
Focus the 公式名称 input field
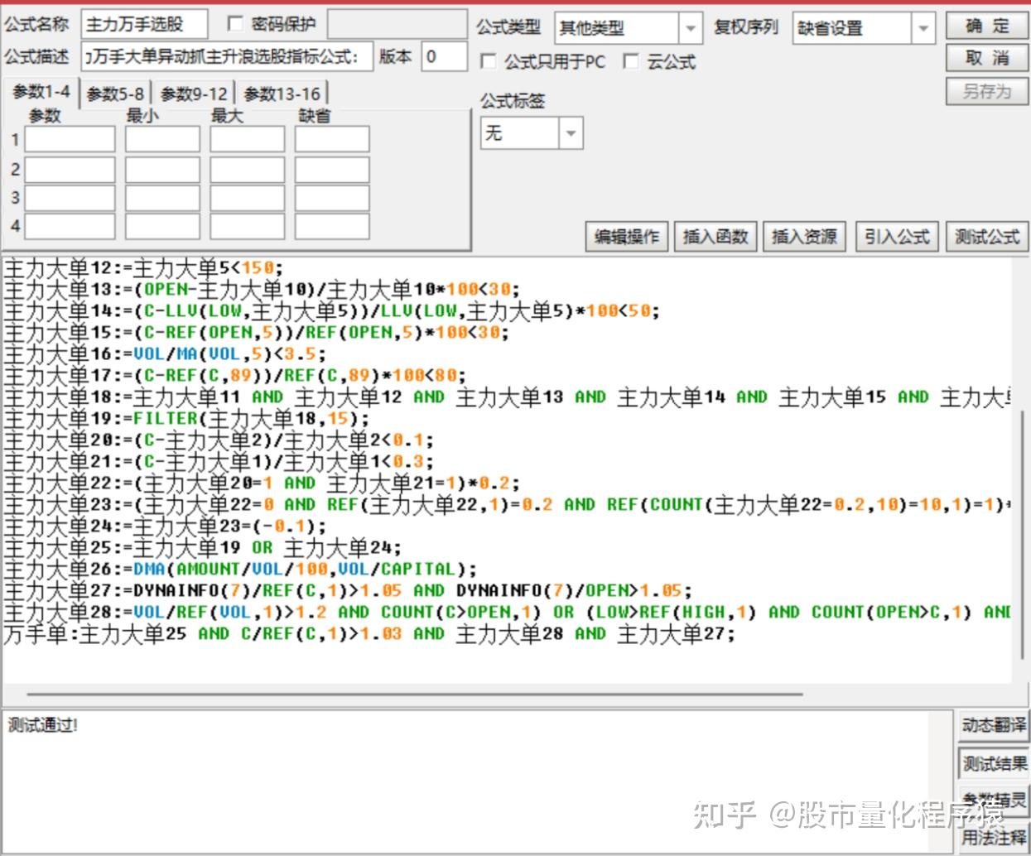coord(145,24)
